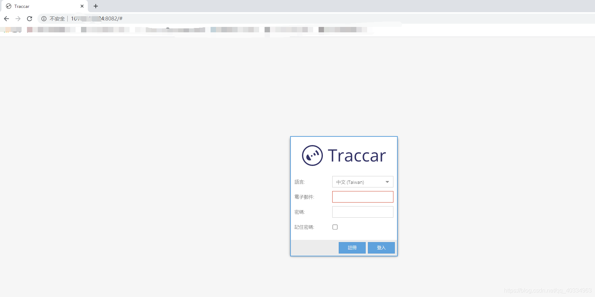
Task: Click the address bar URL ending in 8082
Action: tap(96, 19)
